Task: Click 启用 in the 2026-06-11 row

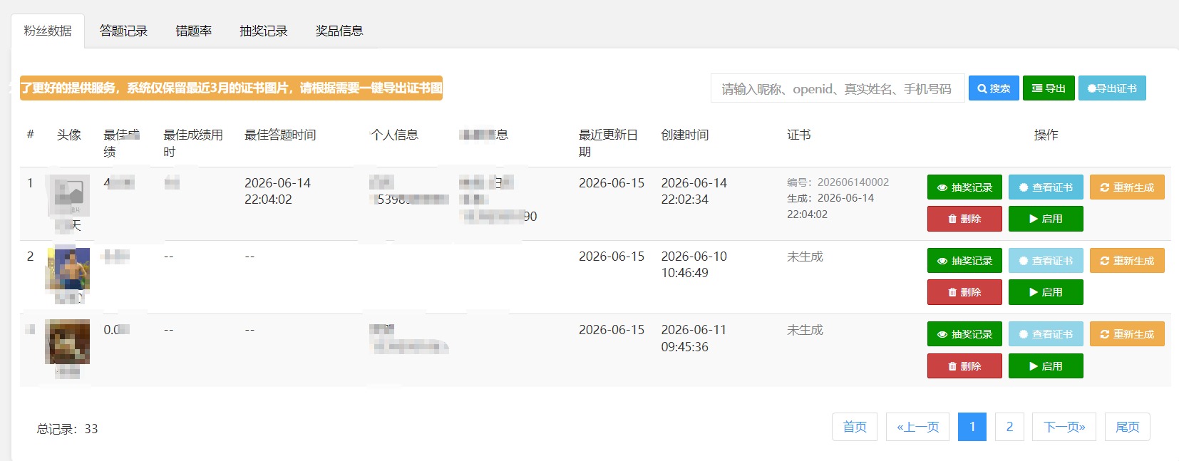Action: click(1046, 366)
